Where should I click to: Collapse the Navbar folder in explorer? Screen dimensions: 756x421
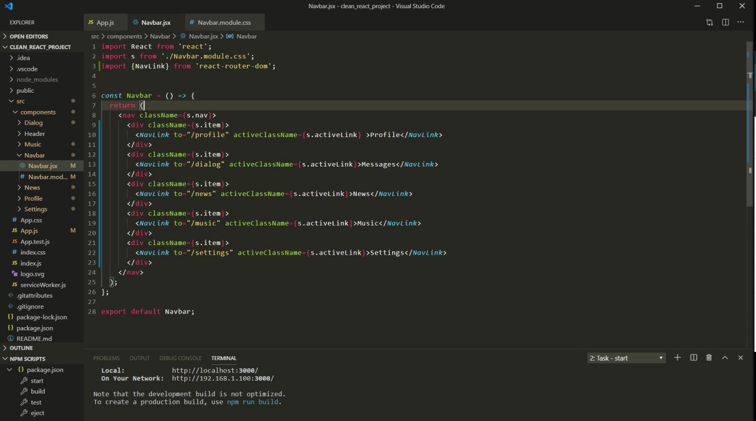(34, 155)
